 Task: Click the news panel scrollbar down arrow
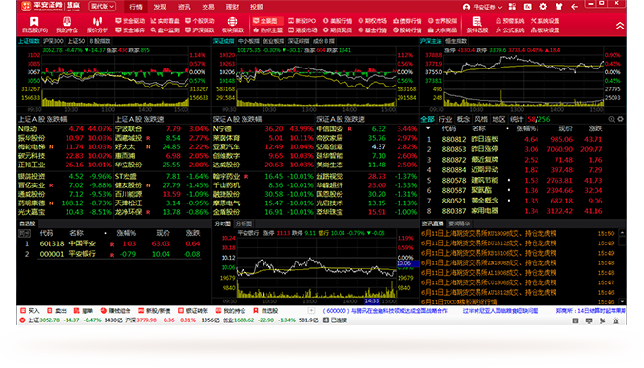tap(622, 301)
